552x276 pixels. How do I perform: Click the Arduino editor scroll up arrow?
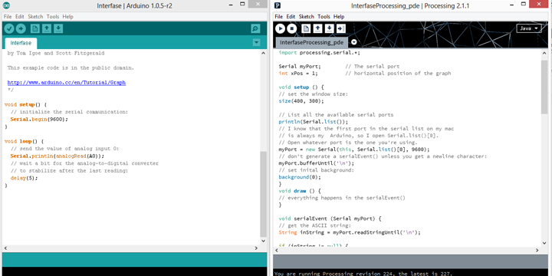264,52
